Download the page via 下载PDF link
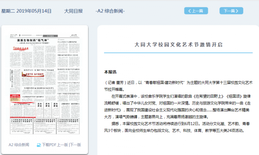This screenshot has height=155, width=259. (49, 145)
